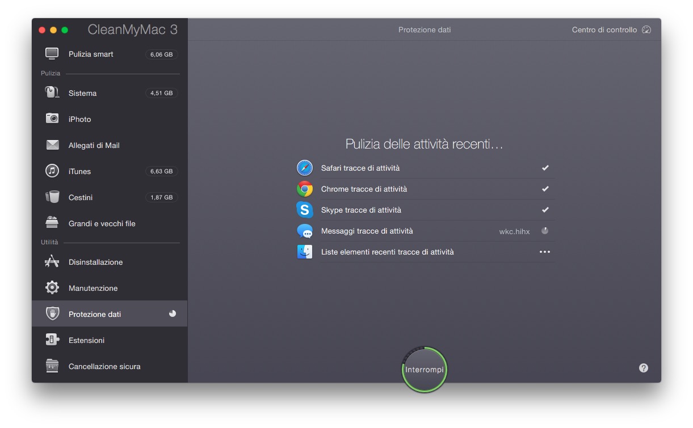Click the 1,87 GB size badge
The height and width of the screenshot is (428, 693).
[x=162, y=197]
